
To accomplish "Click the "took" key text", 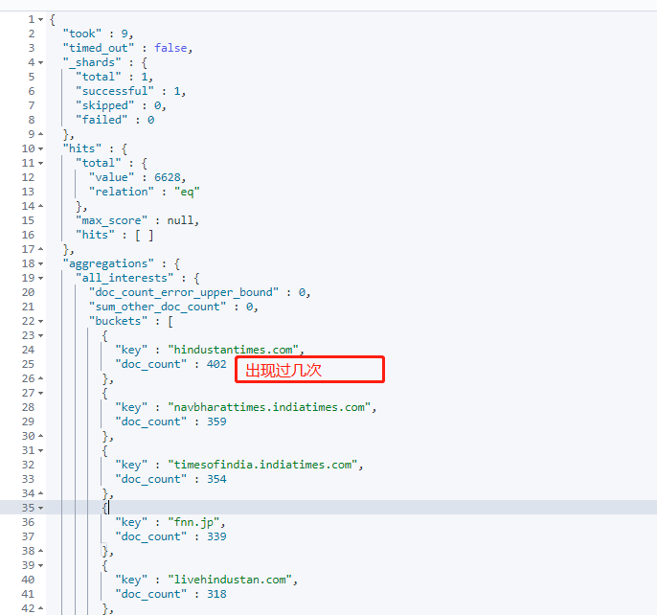I will click(82, 34).
